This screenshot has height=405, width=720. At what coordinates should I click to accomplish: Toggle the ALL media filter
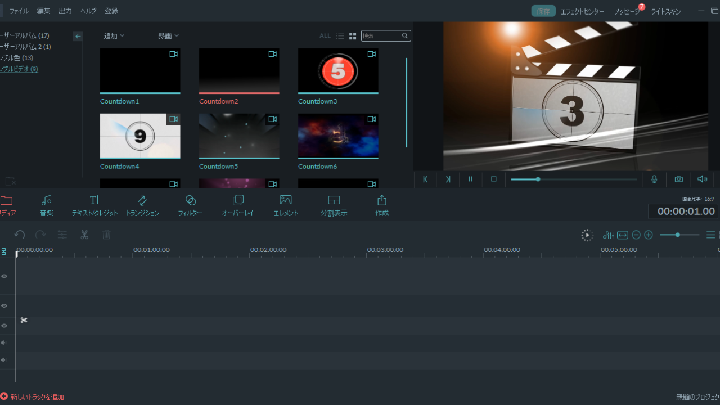pos(325,36)
